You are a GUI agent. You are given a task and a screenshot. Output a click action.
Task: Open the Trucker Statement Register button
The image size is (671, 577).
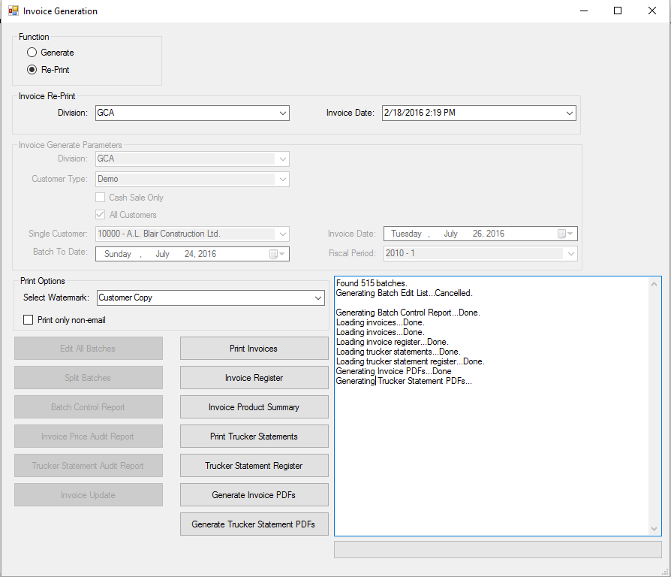254,466
